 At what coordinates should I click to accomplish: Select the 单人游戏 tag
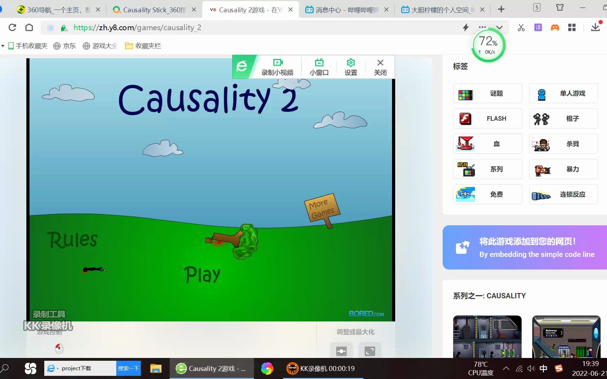[x=563, y=93]
